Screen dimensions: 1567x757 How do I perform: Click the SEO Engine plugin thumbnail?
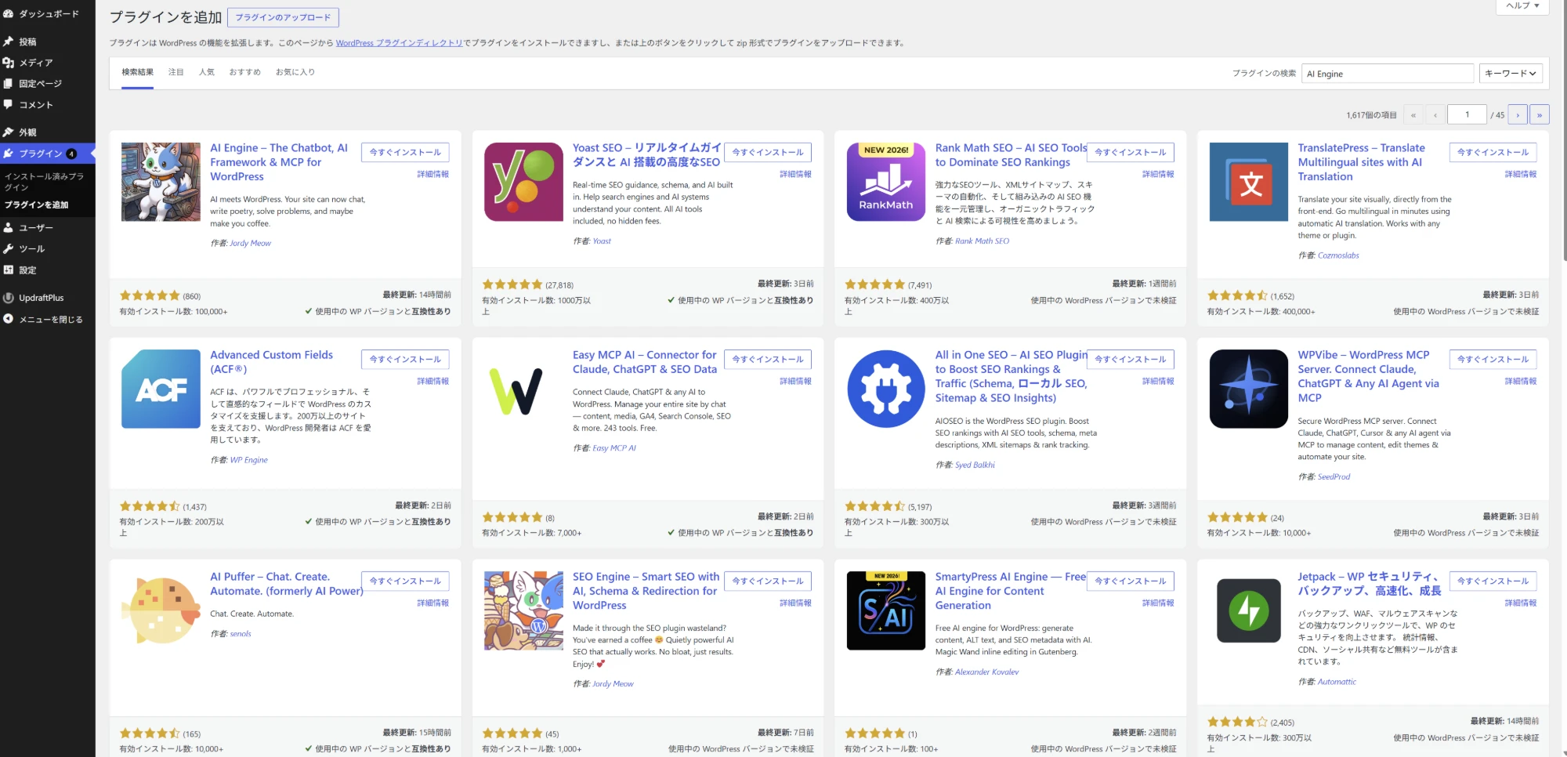(523, 610)
